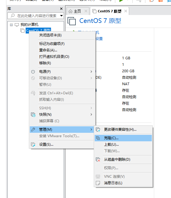Click the Power menu item's power icon
Viewport: 171px width, 198px height.
pyautogui.click(x=33, y=72)
